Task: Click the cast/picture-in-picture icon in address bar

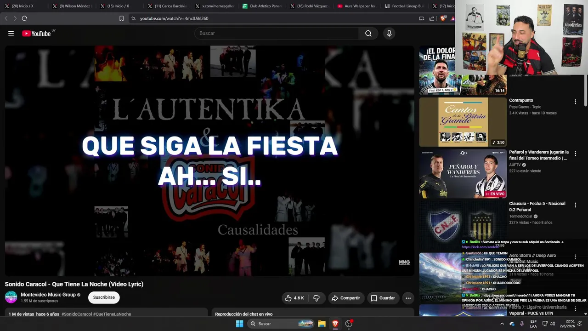Action: click(x=421, y=18)
